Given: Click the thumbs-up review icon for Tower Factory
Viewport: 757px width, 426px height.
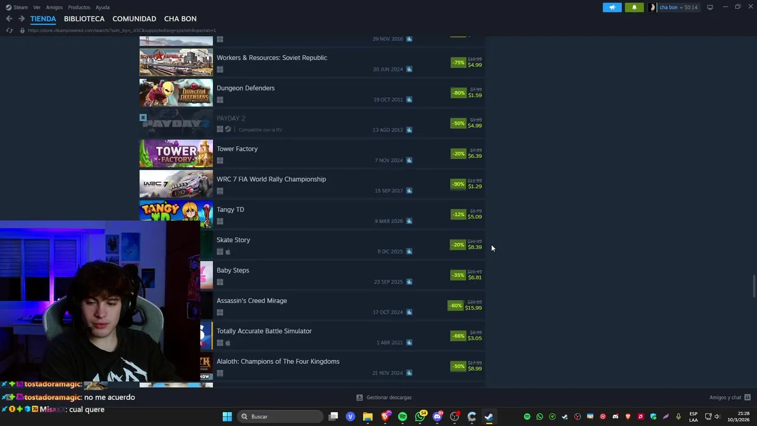Looking at the screenshot, I should [409, 160].
